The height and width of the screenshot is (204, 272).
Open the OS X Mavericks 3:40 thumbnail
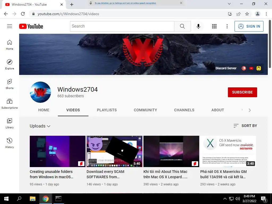(228, 151)
